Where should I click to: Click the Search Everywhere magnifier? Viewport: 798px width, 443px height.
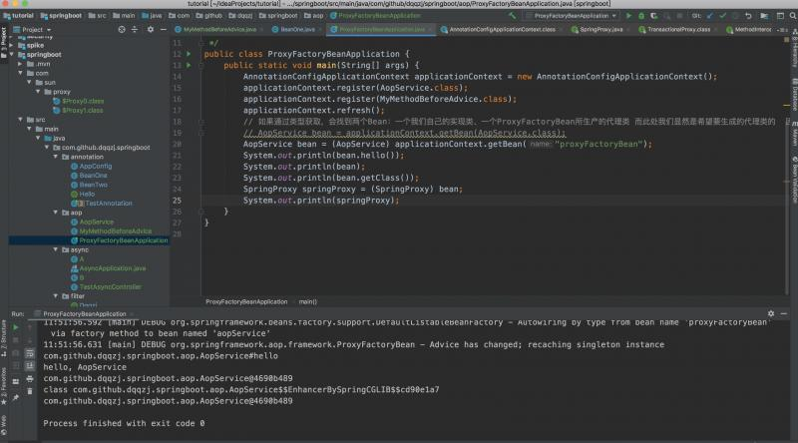tap(792, 16)
